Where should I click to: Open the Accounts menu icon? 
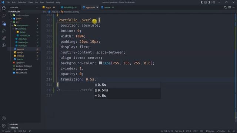(4, 118)
